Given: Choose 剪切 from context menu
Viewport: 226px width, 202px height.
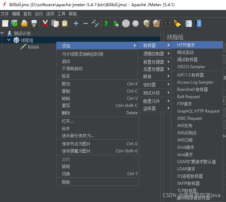Looking at the screenshot, I should (98, 84).
